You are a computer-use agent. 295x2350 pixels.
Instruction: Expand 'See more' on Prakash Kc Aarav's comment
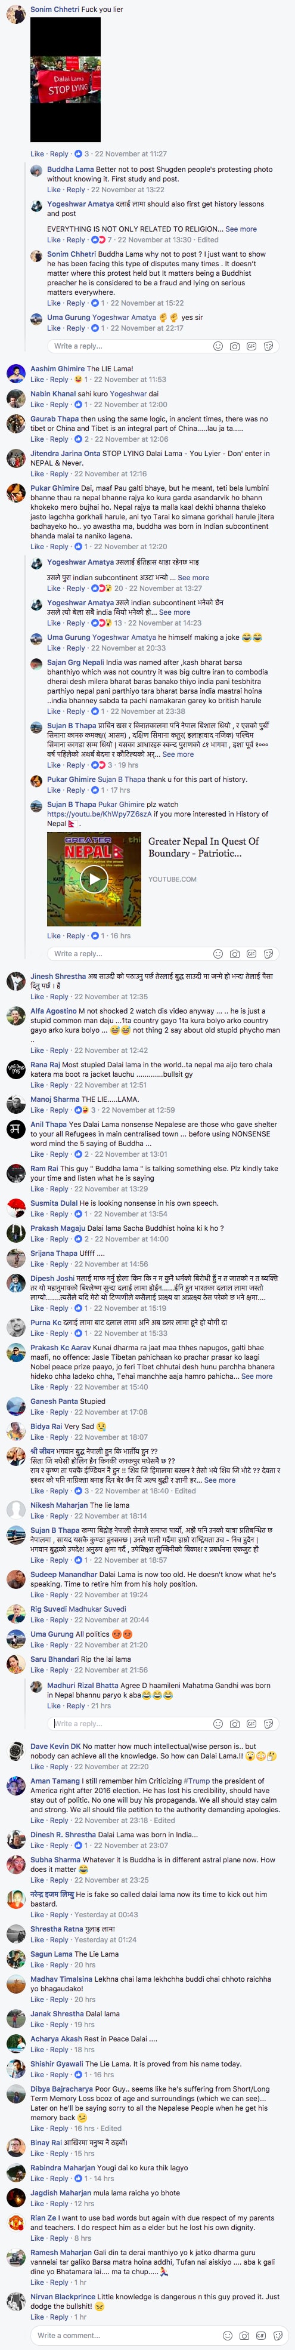[x=257, y=1375]
